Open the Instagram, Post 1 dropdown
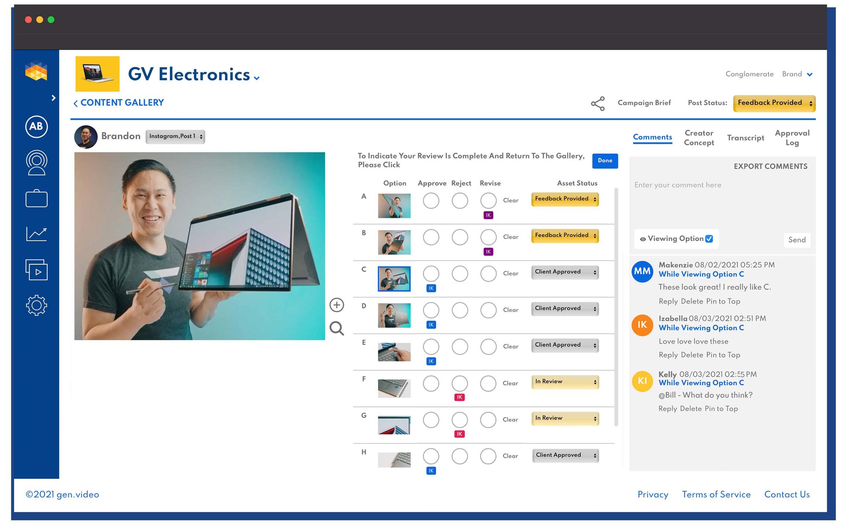844x527 pixels. click(x=175, y=137)
